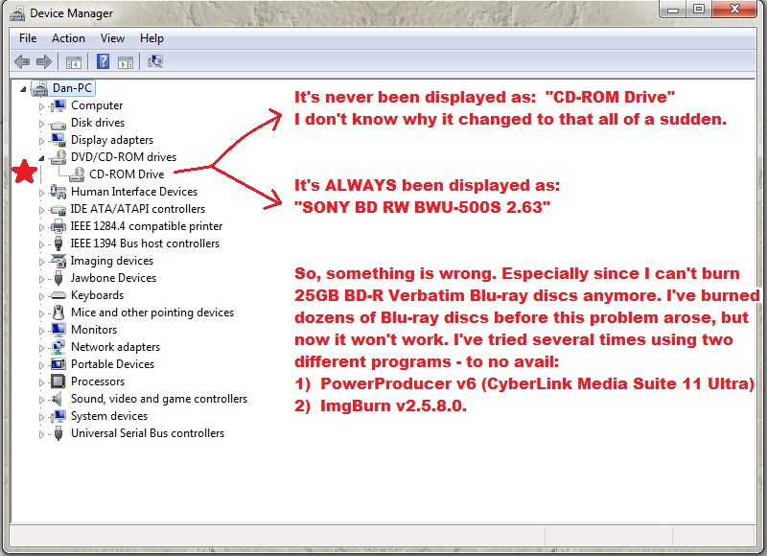Click the CD-ROM Drive device icon
767x556 pixels.
(77, 174)
